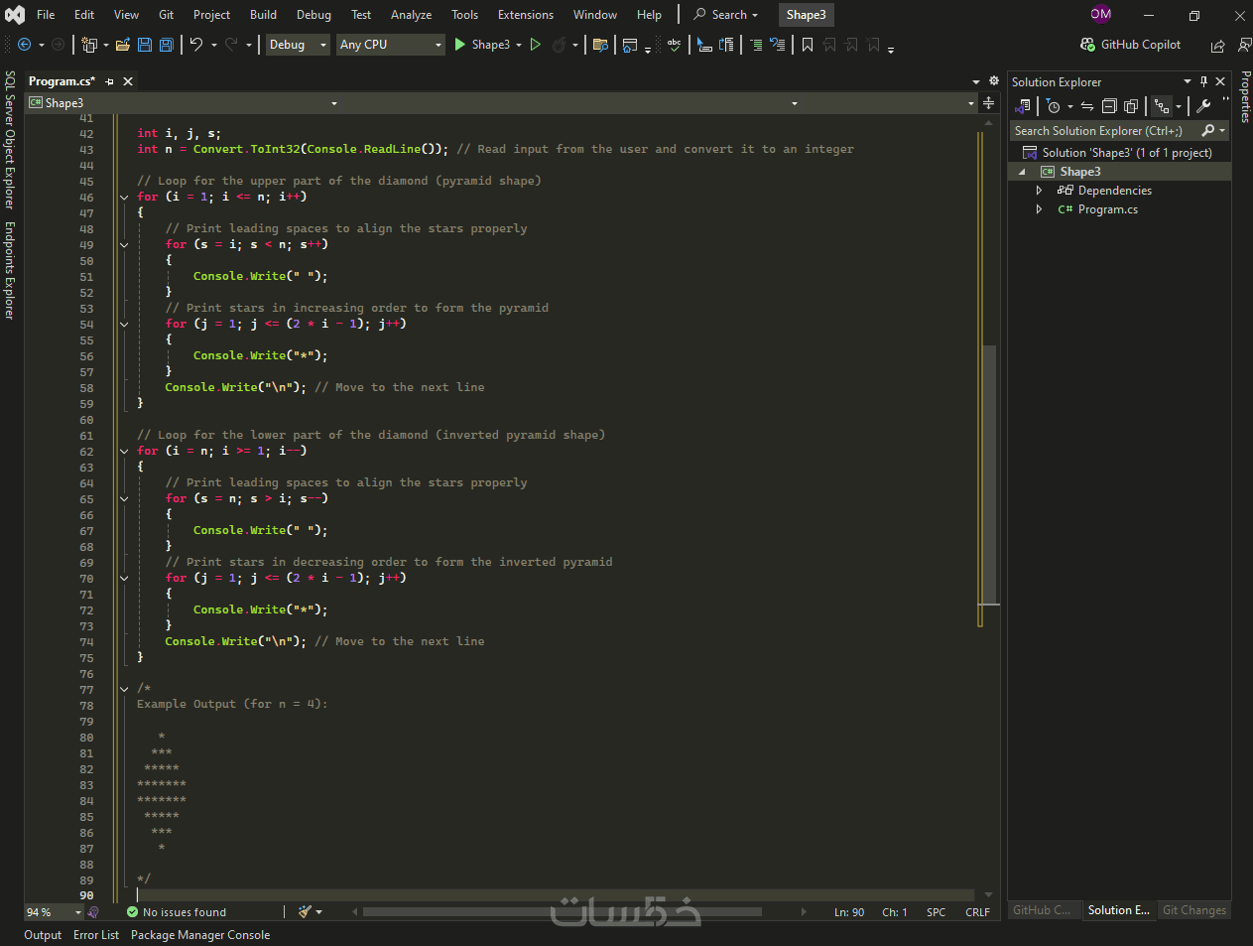1253x946 pixels.
Task: Click the No issues found indicator
Action: point(177,912)
